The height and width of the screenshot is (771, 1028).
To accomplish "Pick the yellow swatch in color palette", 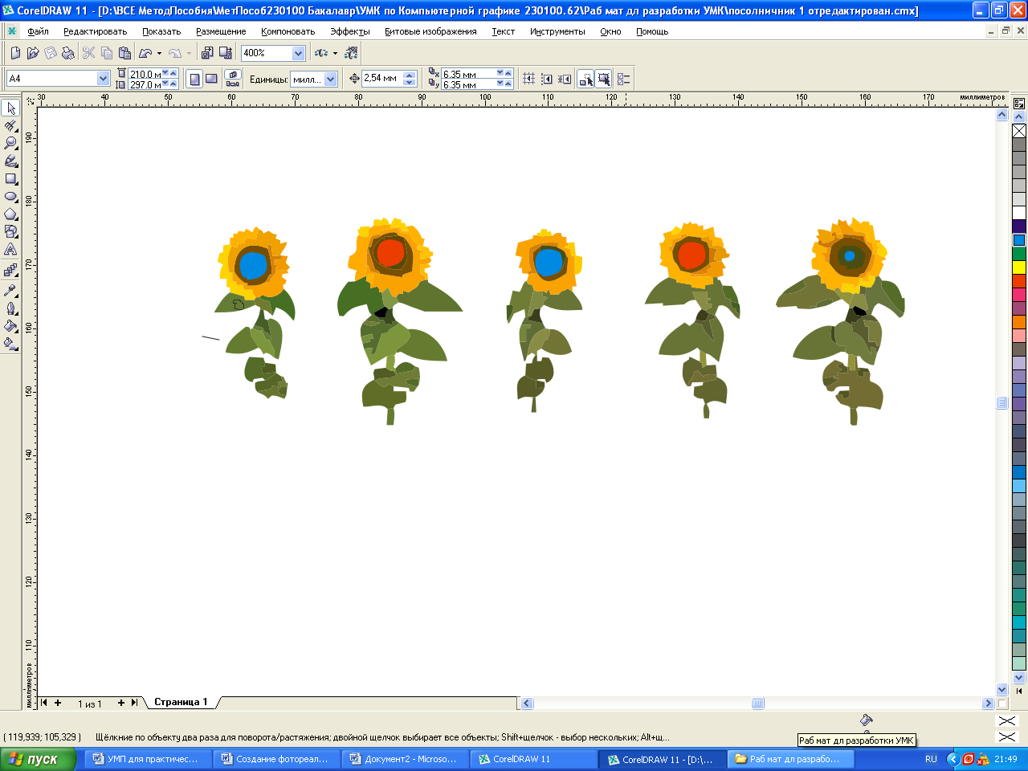I will [x=1019, y=267].
